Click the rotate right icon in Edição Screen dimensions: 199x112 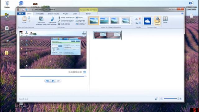[x=137, y=23]
